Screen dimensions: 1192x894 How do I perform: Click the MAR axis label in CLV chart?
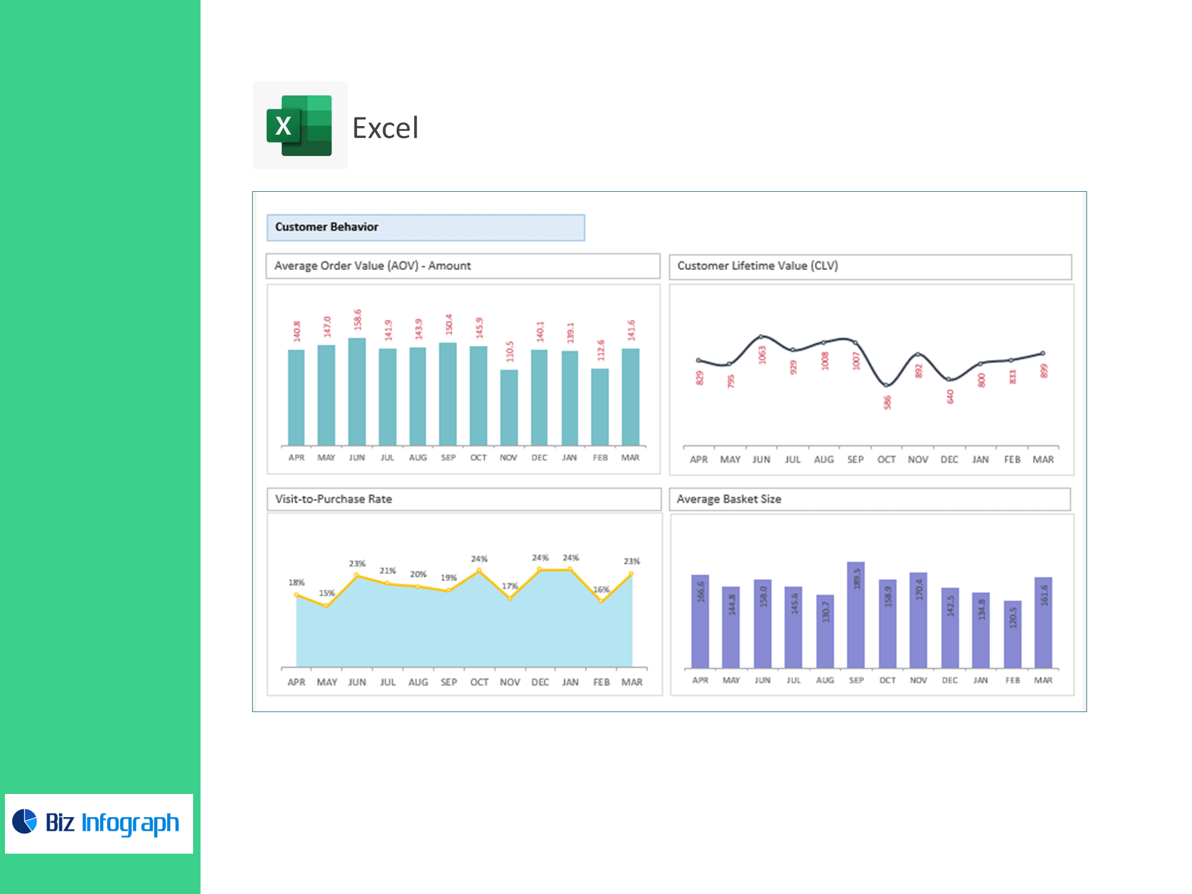coord(1043,459)
